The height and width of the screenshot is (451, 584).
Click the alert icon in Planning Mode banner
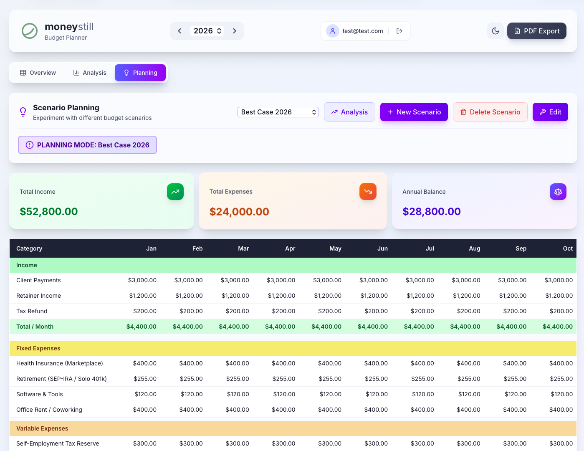pos(29,145)
